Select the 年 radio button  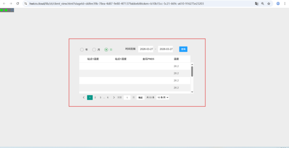click(82, 50)
